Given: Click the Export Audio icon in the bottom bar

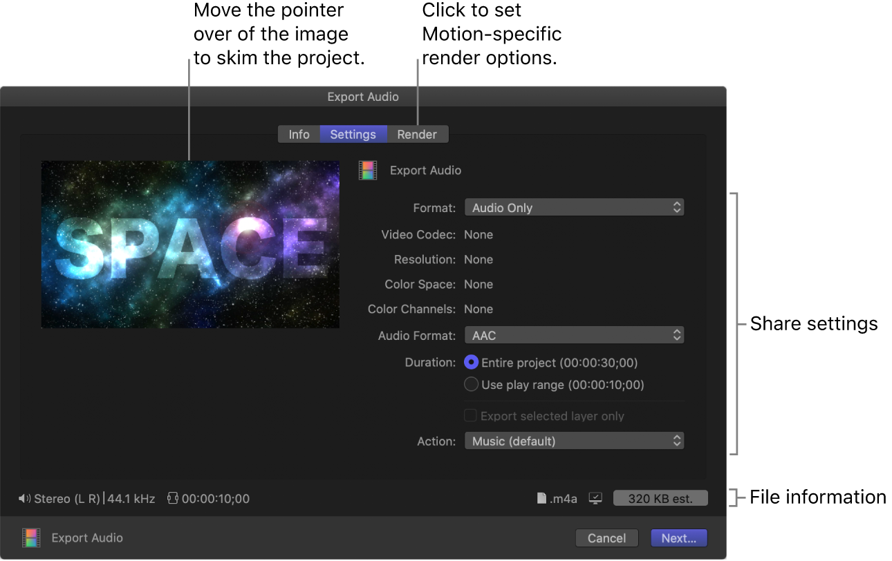Looking at the screenshot, I should (x=30, y=538).
